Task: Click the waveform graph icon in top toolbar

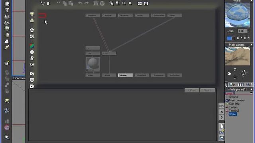Action: 139,4
